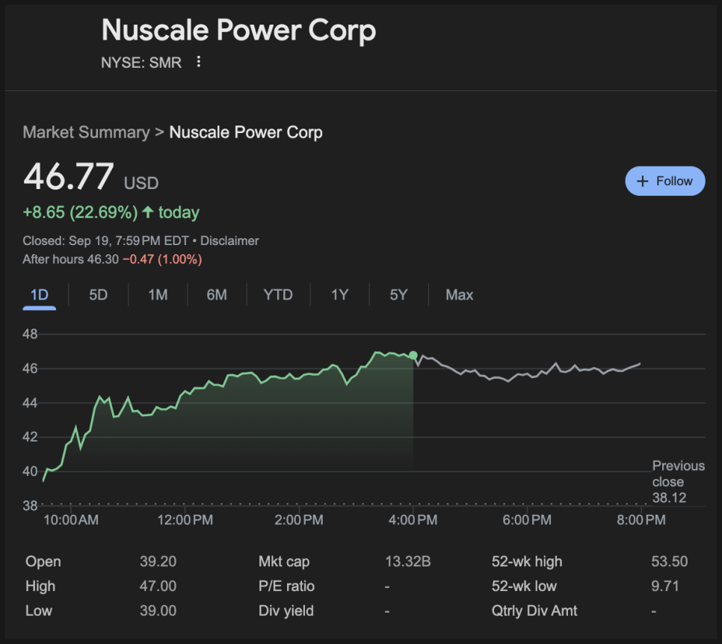
Task: Click the USD currency label
Action: coord(141,183)
